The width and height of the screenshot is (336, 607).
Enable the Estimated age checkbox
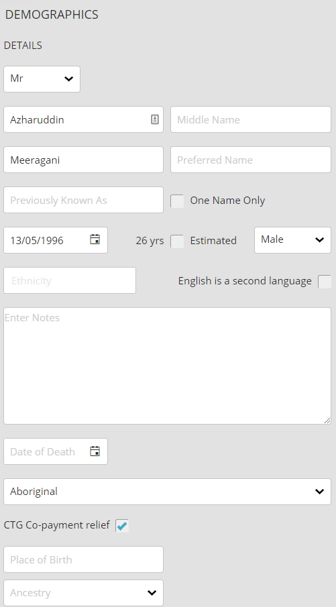click(177, 241)
